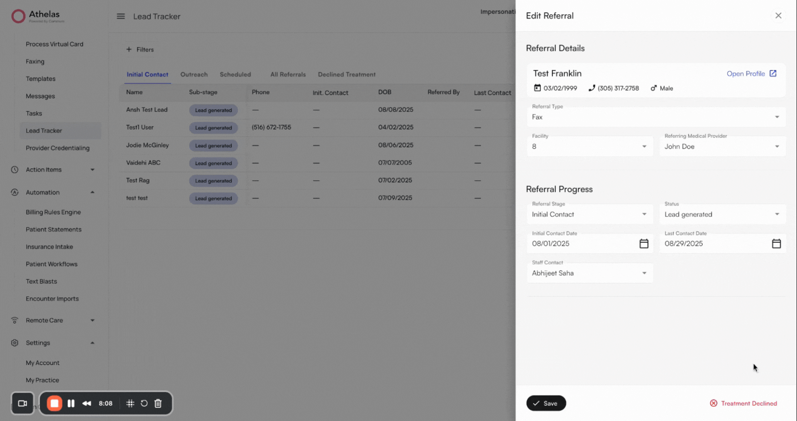Restart the recording with the circular arrow icon
This screenshot has width=797, height=421.
pos(144,403)
